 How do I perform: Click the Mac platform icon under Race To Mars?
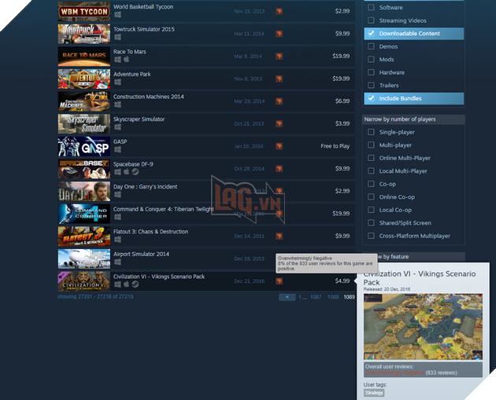pyautogui.click(x=126, y=60)
